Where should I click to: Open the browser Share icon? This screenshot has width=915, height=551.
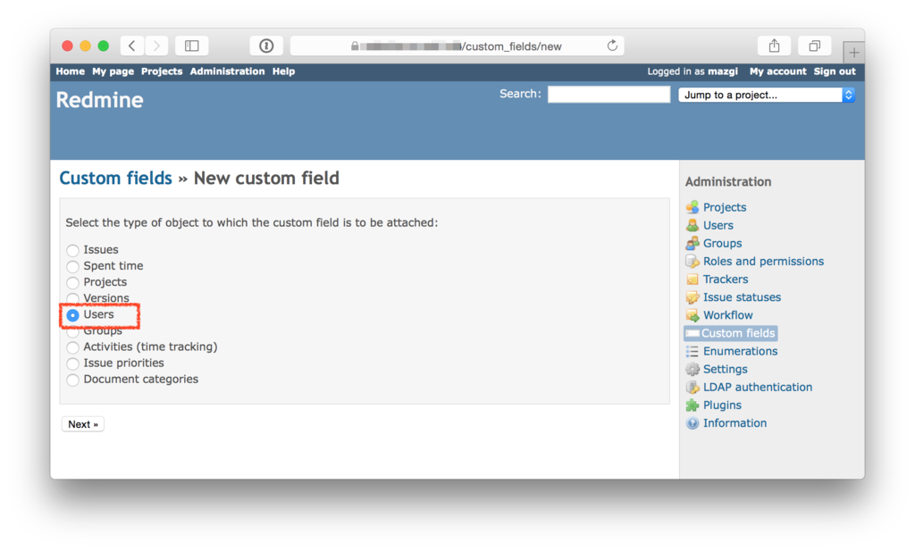coord(774,46)
